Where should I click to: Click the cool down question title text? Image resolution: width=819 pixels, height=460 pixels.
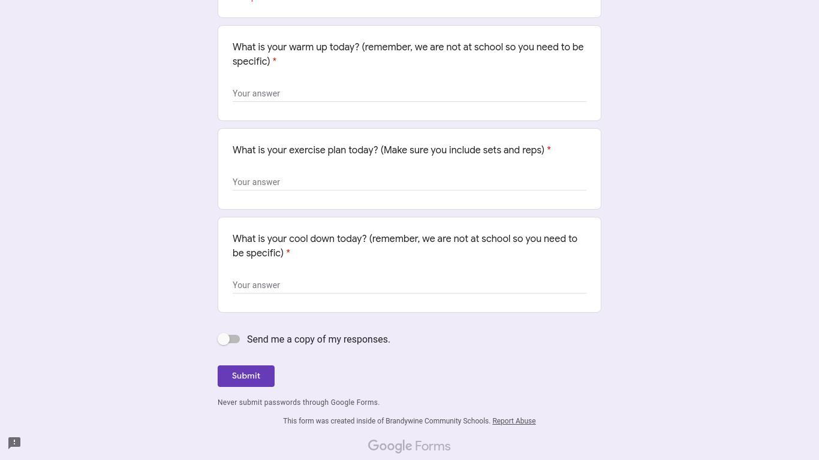(x=405, y=246)
